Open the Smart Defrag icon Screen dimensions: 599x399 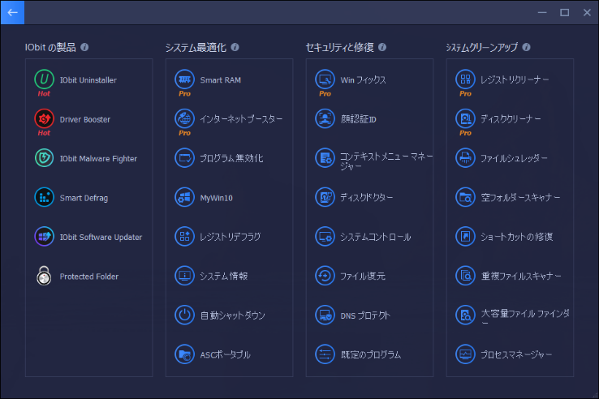[x=45, y=197]
